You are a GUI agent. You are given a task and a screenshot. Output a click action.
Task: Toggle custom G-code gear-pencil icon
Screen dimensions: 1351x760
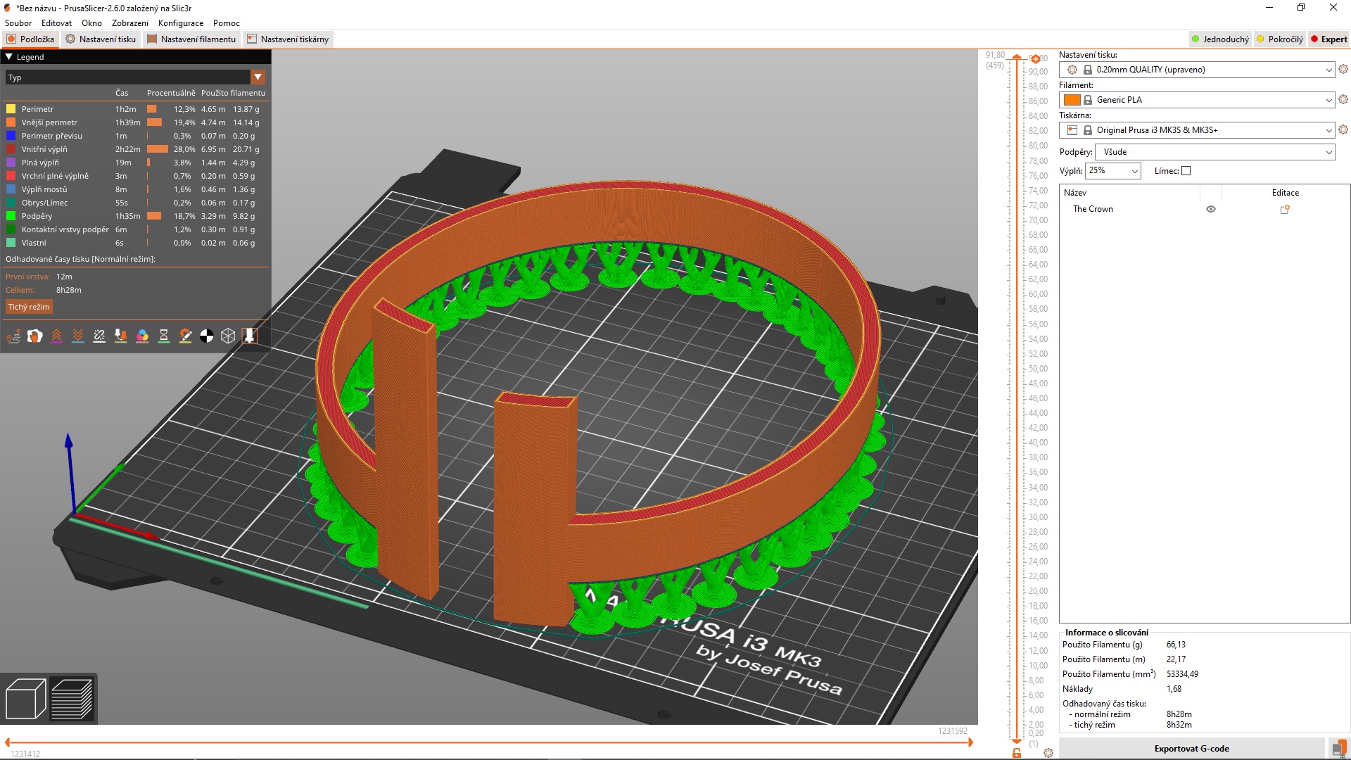coord(185,336)
